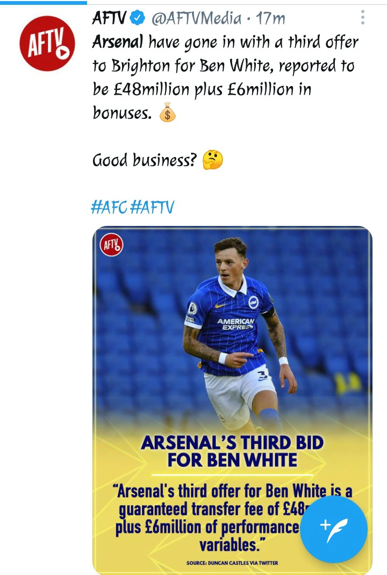
Task: Tap the @AFTVMedia handle
Action: pos(196,19)
